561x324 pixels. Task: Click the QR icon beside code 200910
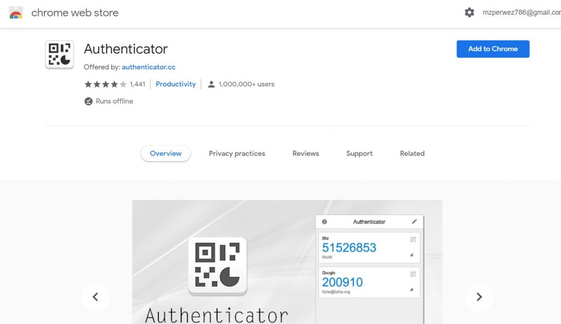(413, 274)
